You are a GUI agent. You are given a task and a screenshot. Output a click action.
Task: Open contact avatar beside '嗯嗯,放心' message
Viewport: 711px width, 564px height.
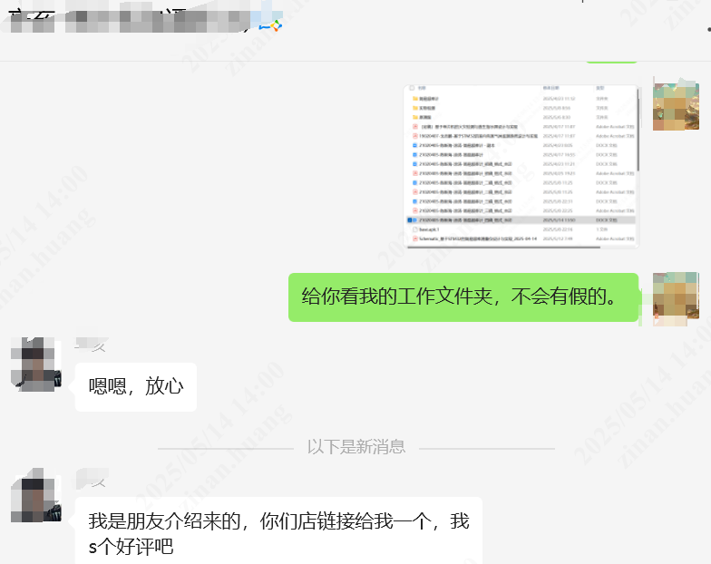click(36, 365)
